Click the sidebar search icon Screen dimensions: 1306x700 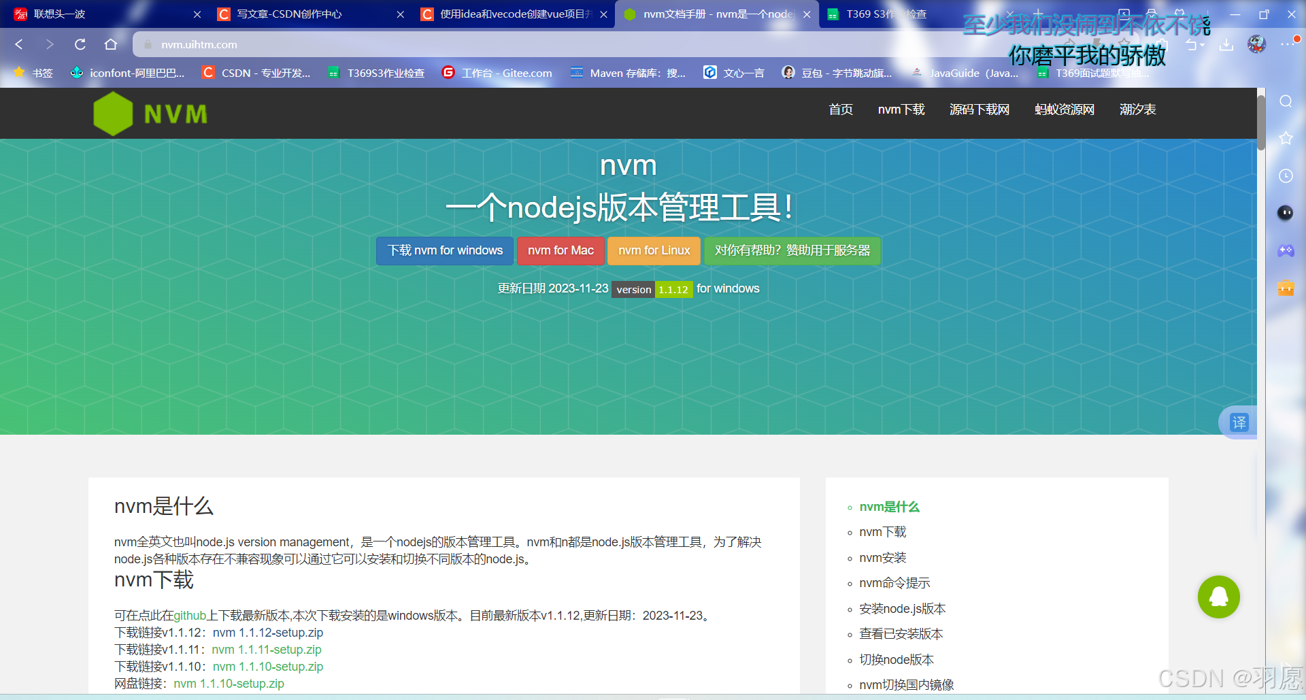click(x=1286, y=101)
